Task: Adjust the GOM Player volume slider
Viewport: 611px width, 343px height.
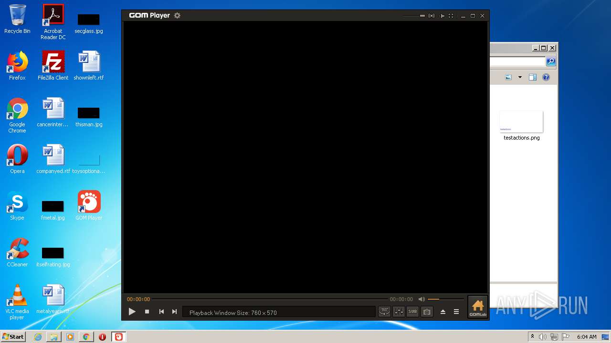Action: (446, 299)
